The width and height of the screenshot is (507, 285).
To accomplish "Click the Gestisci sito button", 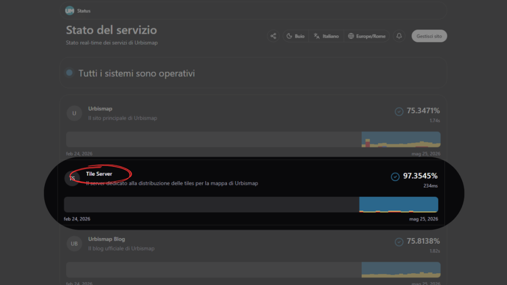I will click(429, 36).
